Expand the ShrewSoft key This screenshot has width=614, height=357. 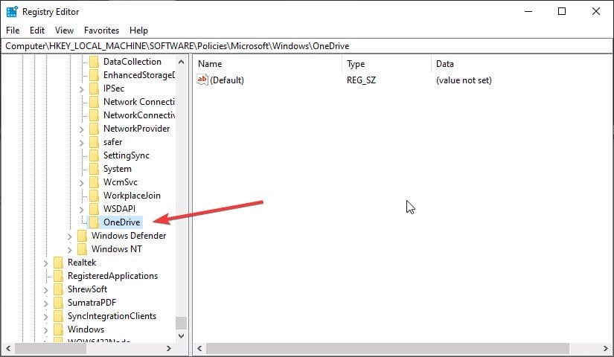[x=46, y=290]
